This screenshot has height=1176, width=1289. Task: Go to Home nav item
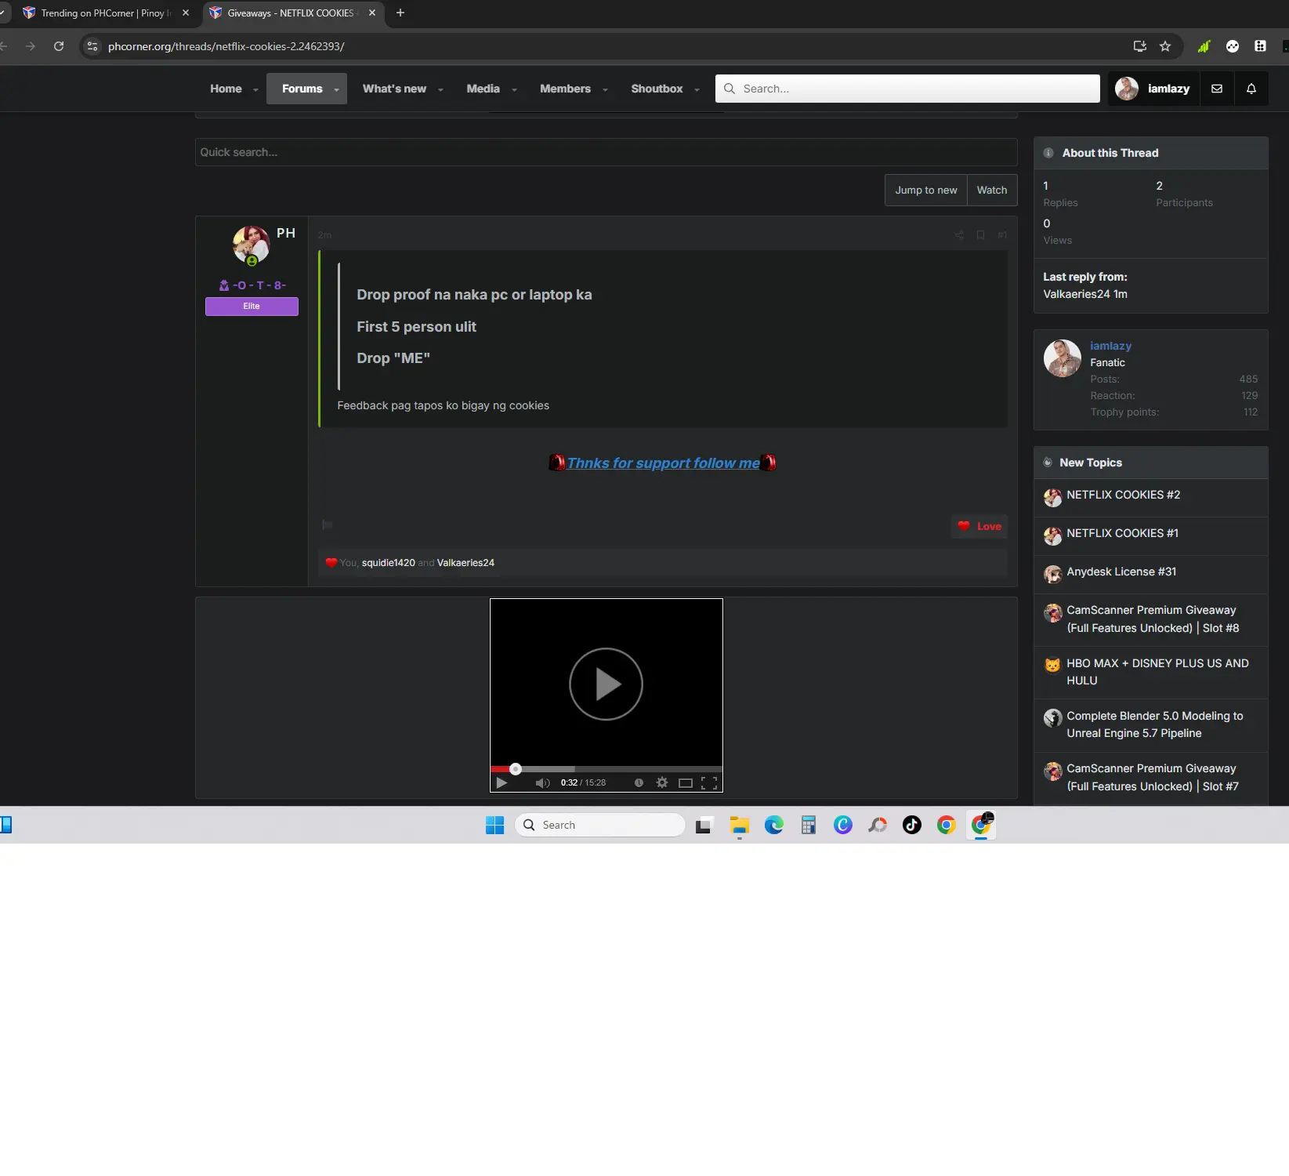click(x=226, y=89)
